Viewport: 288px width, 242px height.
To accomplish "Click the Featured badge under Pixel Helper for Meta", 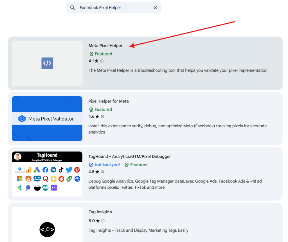I will 101,109.
